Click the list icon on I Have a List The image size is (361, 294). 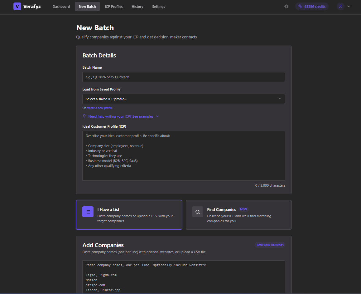[88, 212]
